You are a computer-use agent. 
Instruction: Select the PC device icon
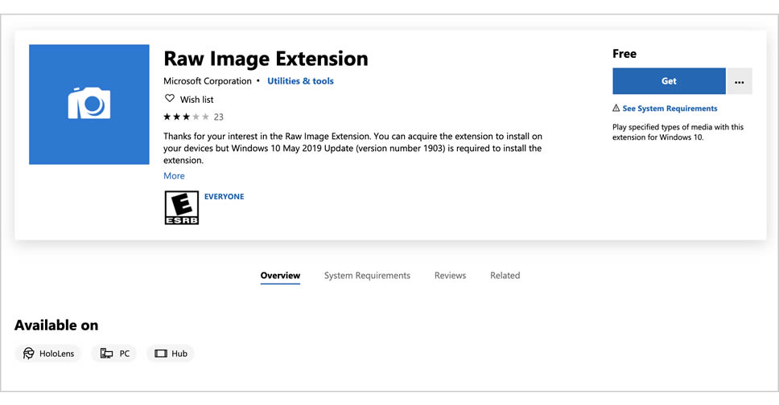tap(106, 354)
